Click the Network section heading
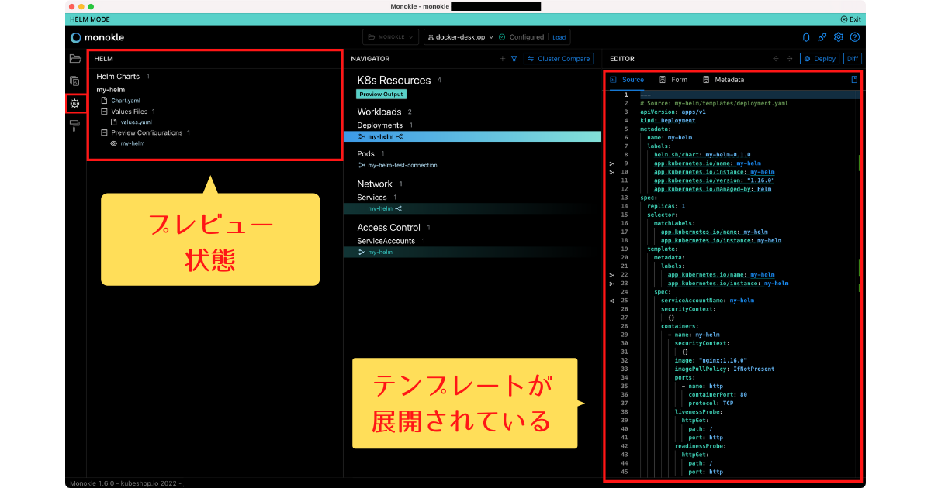The image size is (931, 488). click(375, 184)
